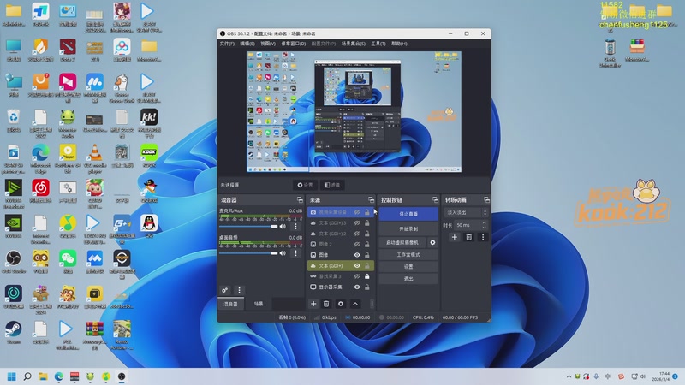Viewport: 685px width, 385px height.
Task: Move the selected source up with the arrow
Action: pos(355,304)
